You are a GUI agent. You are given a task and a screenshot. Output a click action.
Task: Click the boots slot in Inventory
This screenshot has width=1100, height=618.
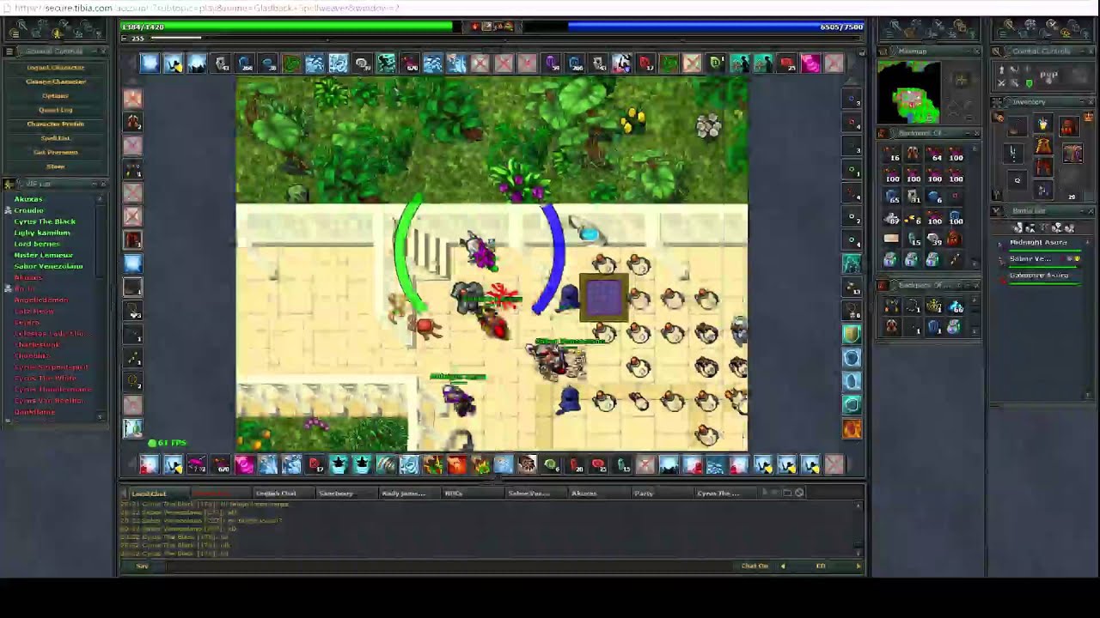pos(1042,190)
